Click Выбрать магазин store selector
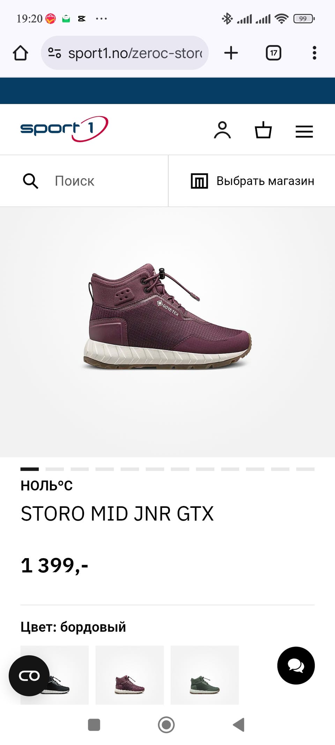The width and height of the screenshot is (335, 745). click(252, 181)
